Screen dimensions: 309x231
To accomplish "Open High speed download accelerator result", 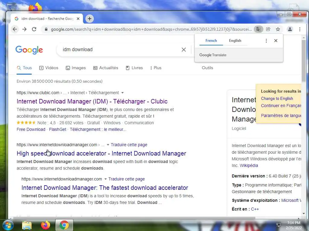I will [101, 153].
